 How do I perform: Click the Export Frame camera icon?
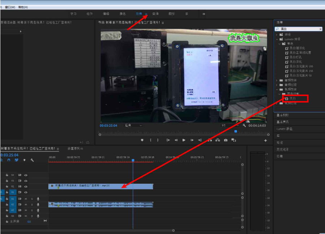(226, 140)
